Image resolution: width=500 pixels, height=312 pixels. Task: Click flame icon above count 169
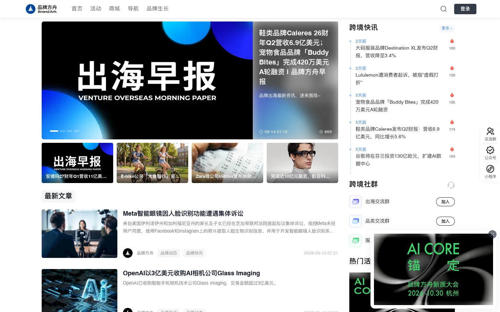point(452,149)
